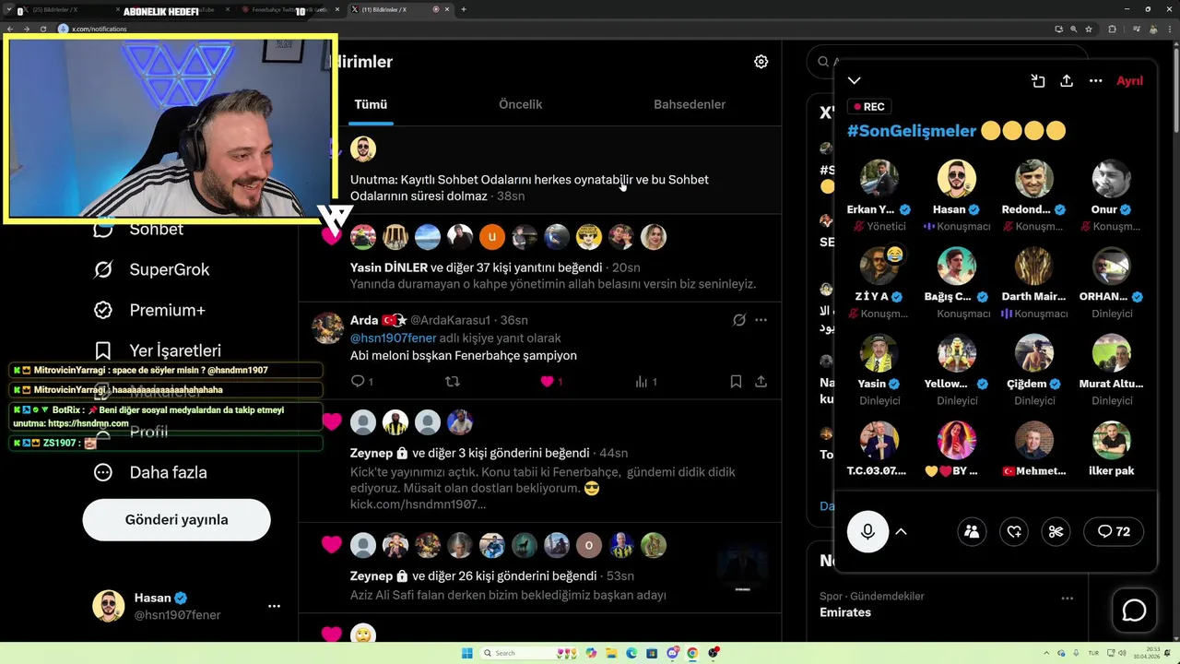1180x664 pixels.
Task: Toggle the Space microphone button
Action: point(867,531)
